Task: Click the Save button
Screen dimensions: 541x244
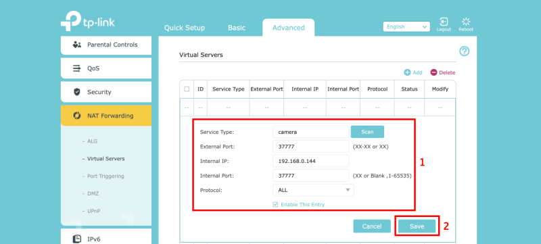Action: [x=417, y=226]
